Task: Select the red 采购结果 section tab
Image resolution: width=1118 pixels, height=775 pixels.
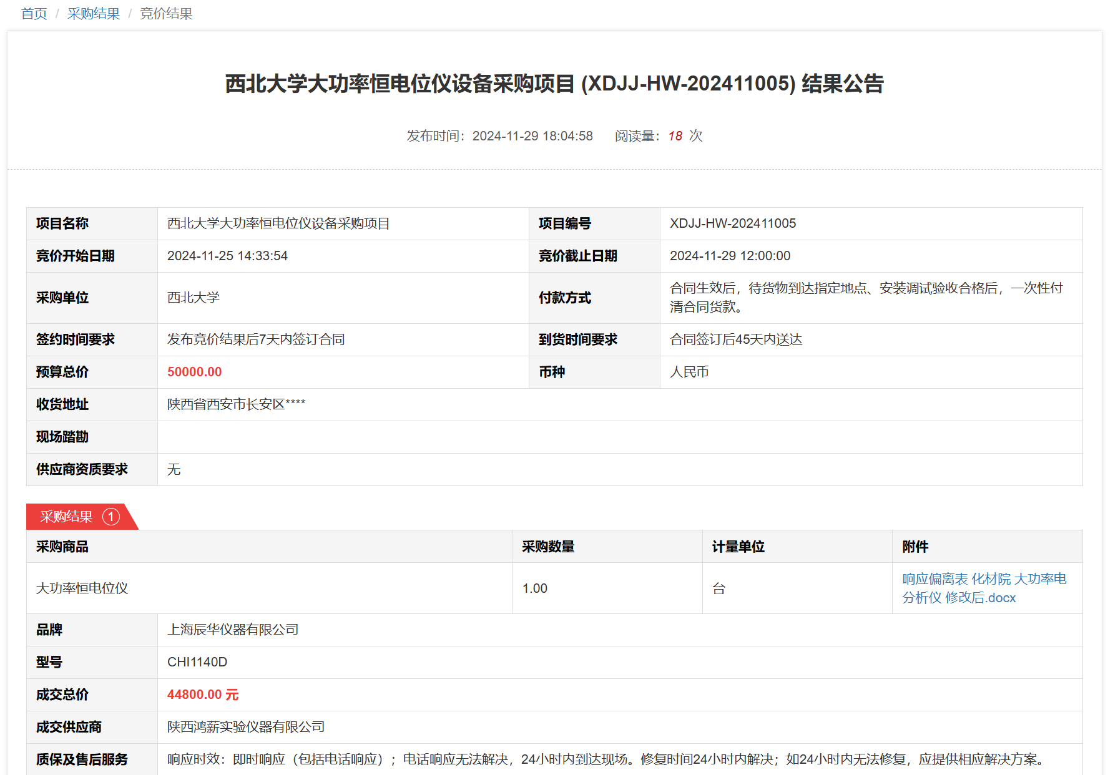Action: tap(67, 517)
